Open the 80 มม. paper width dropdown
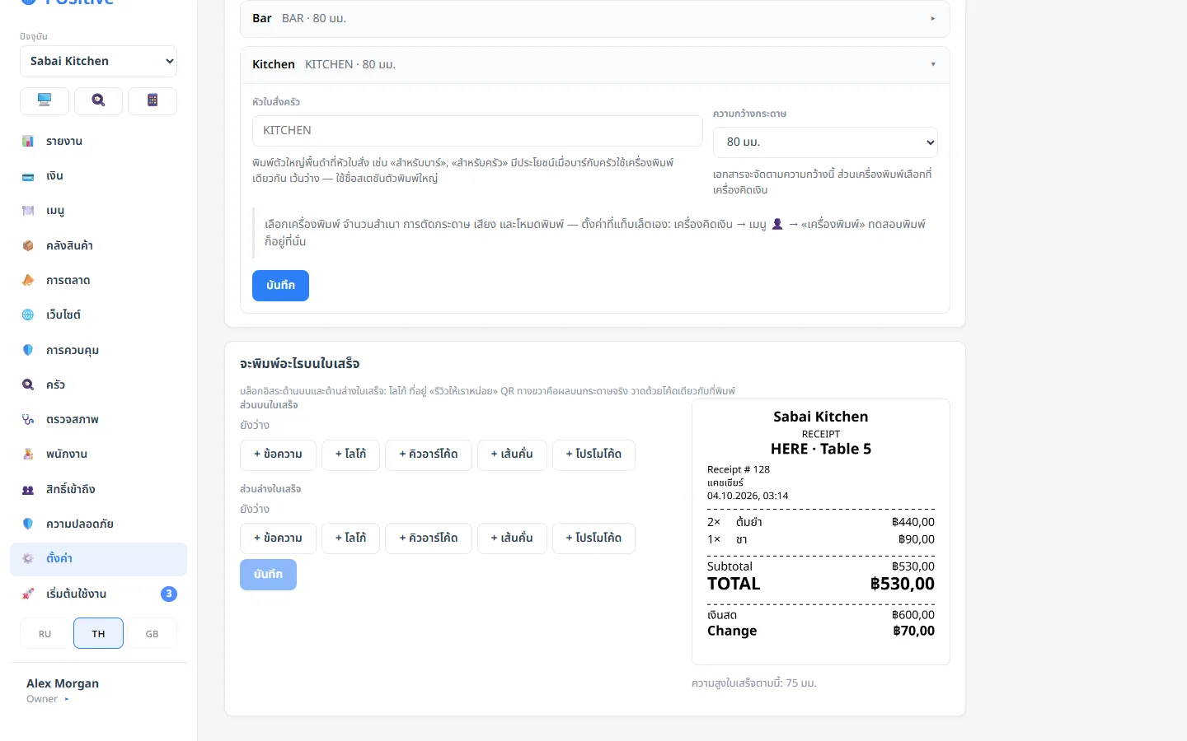The width and height of the screenshot is (1187, 741). click(825, 142)
